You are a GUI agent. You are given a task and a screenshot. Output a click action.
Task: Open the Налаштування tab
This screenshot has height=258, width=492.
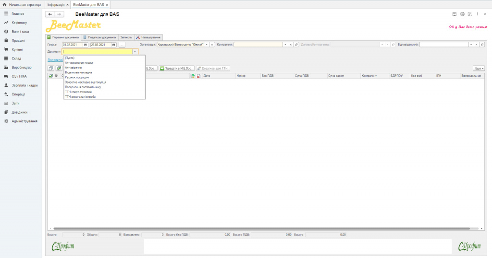(x=148, y=37)
